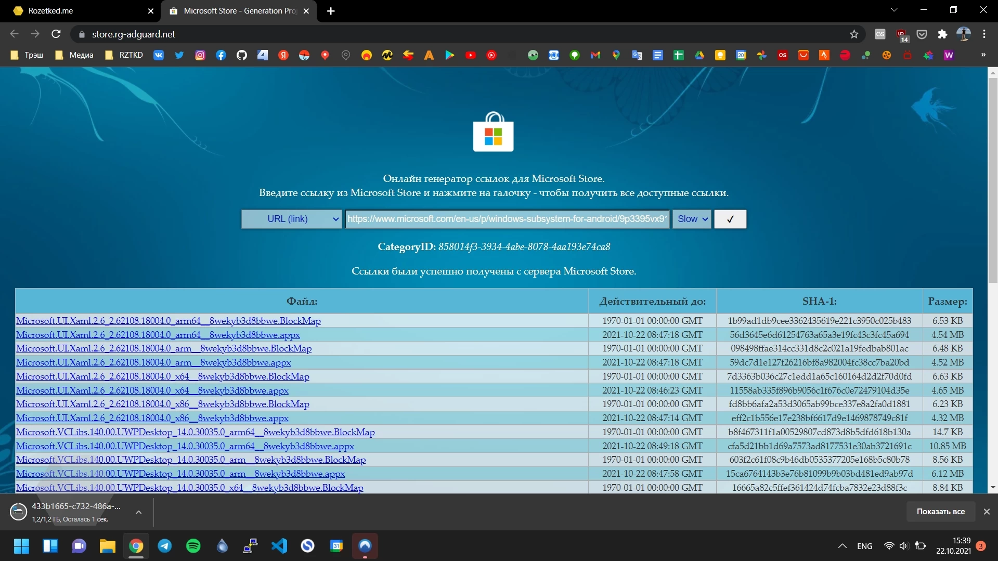Open Telegram from the taskbar
998x561 pixels.
tap(165, 546)
